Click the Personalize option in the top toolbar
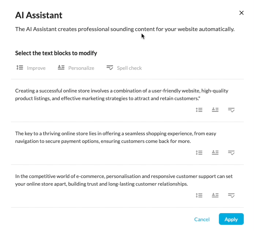 pos(76,68)
